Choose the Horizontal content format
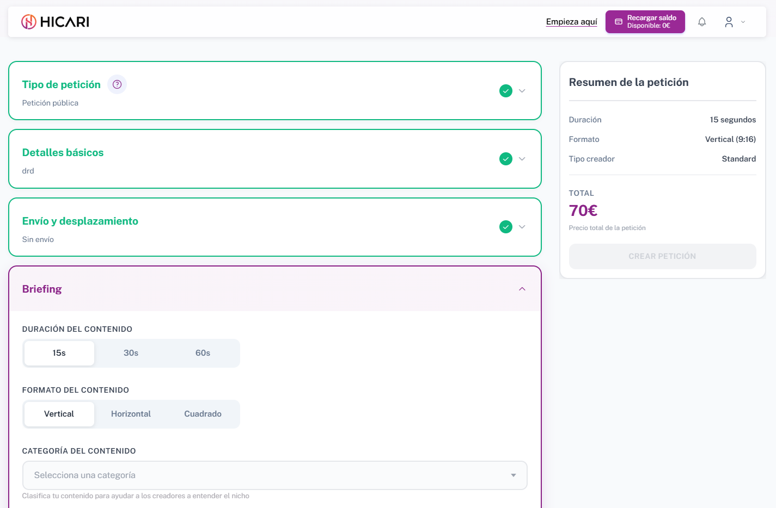This screenshot has width=776, height=508. click(x=131, y=414)
